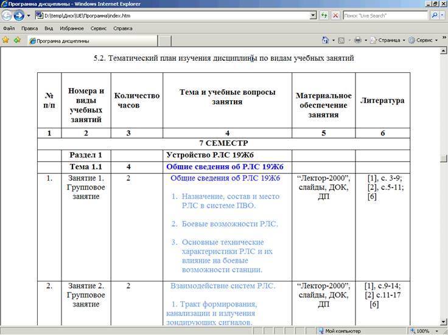Click the Print icon in the command bar
Screen dimensions: 448x335
pos(358,40)
